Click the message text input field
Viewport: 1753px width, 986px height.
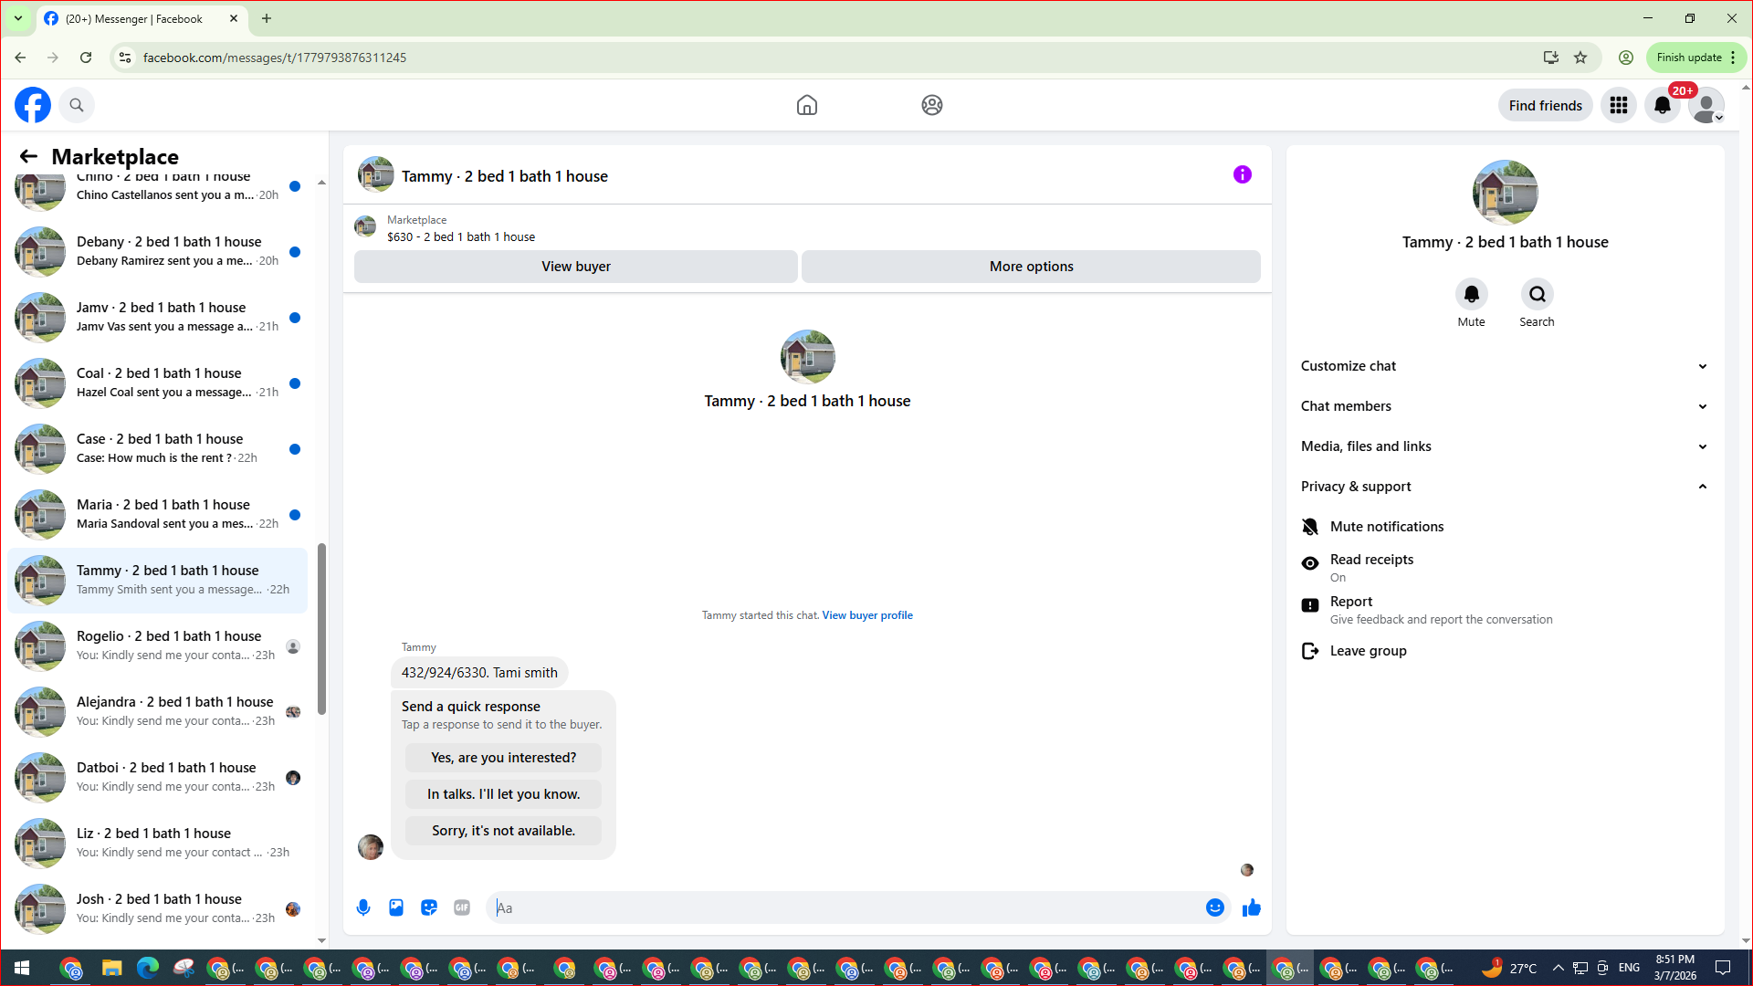coord(849,907)
